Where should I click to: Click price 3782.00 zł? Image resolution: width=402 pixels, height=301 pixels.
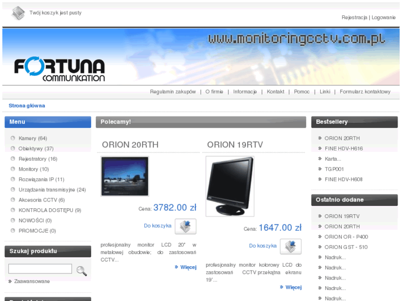pos(175,208)
